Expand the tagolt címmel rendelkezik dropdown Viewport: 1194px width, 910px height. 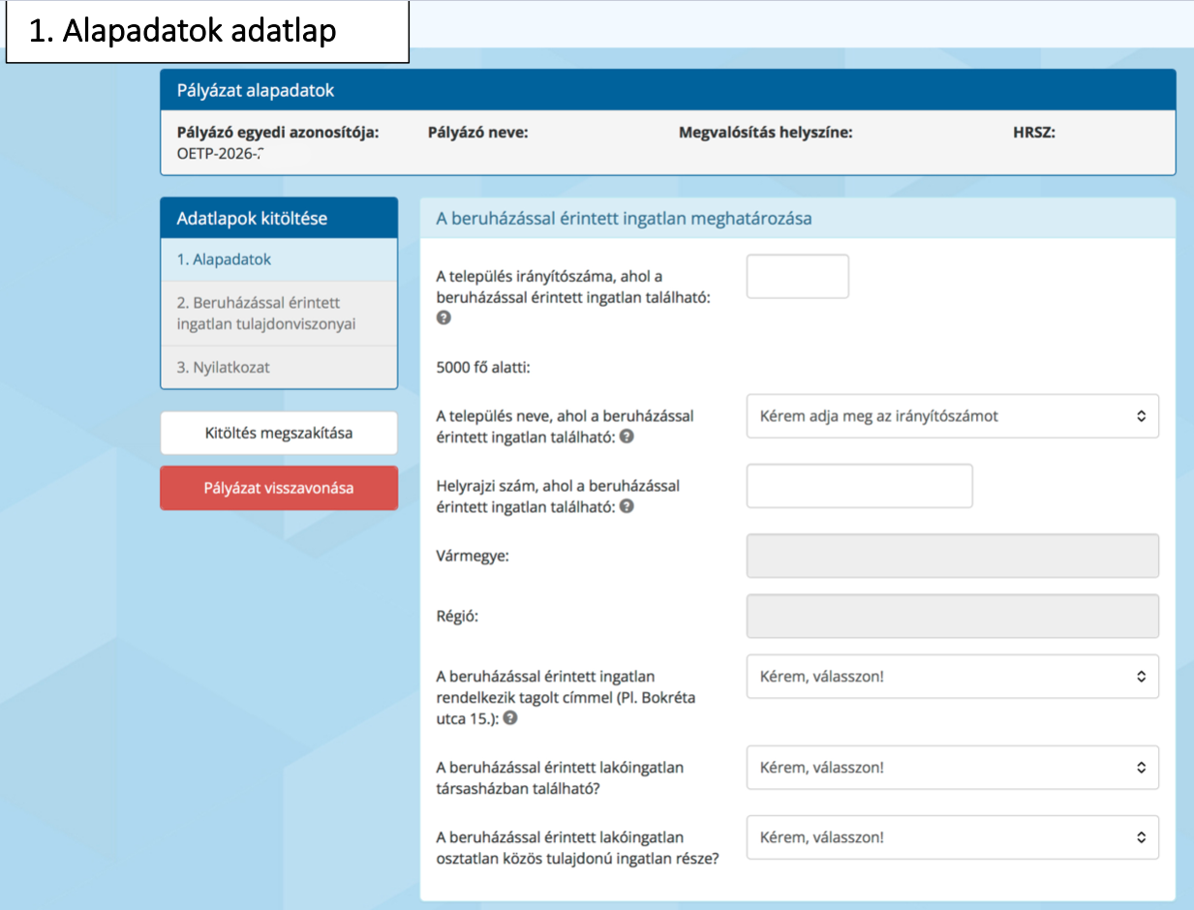click(x=952, y=677)
